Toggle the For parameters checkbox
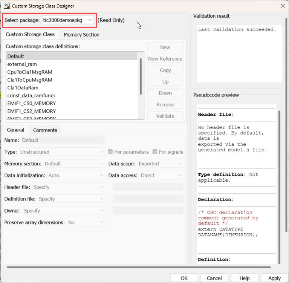289x283 pixels. pyautogui.click(x=110, y=152)
